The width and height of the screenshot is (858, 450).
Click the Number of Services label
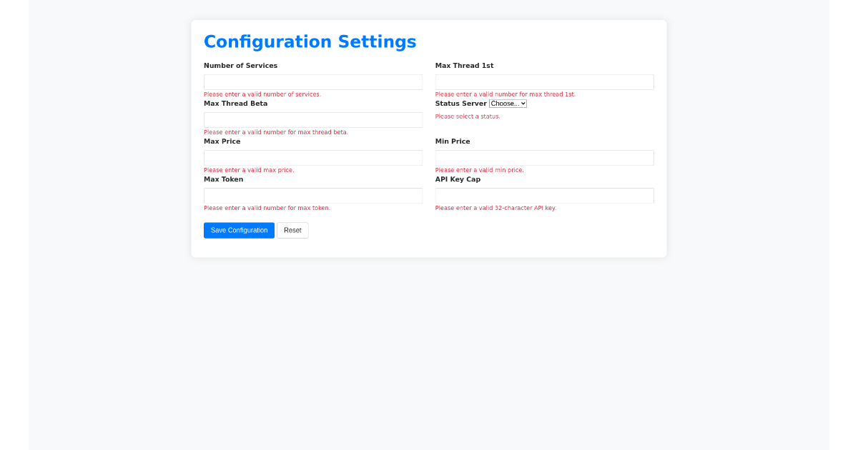click(240, 65)
